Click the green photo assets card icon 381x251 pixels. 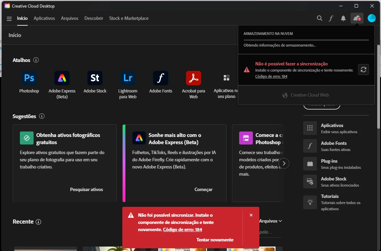click(x=27, y=138)
